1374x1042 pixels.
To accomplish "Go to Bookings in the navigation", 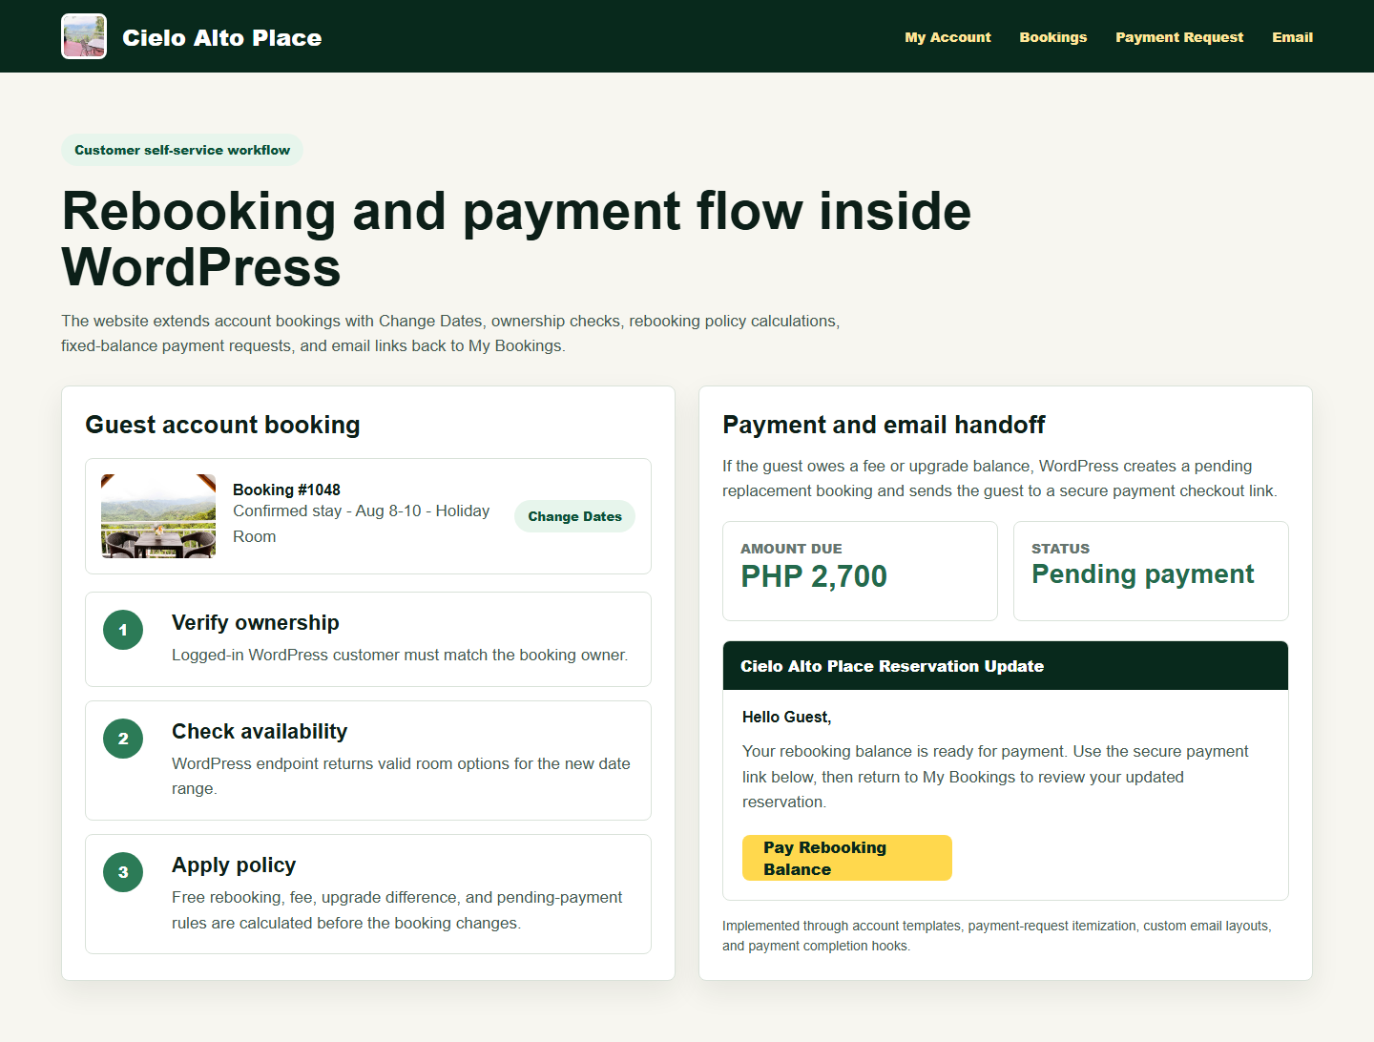I will [x=1052, y=37].
